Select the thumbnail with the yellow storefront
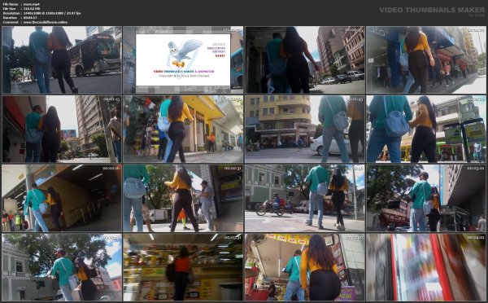This screenshot has height=303, width=488. pos(183,129)
